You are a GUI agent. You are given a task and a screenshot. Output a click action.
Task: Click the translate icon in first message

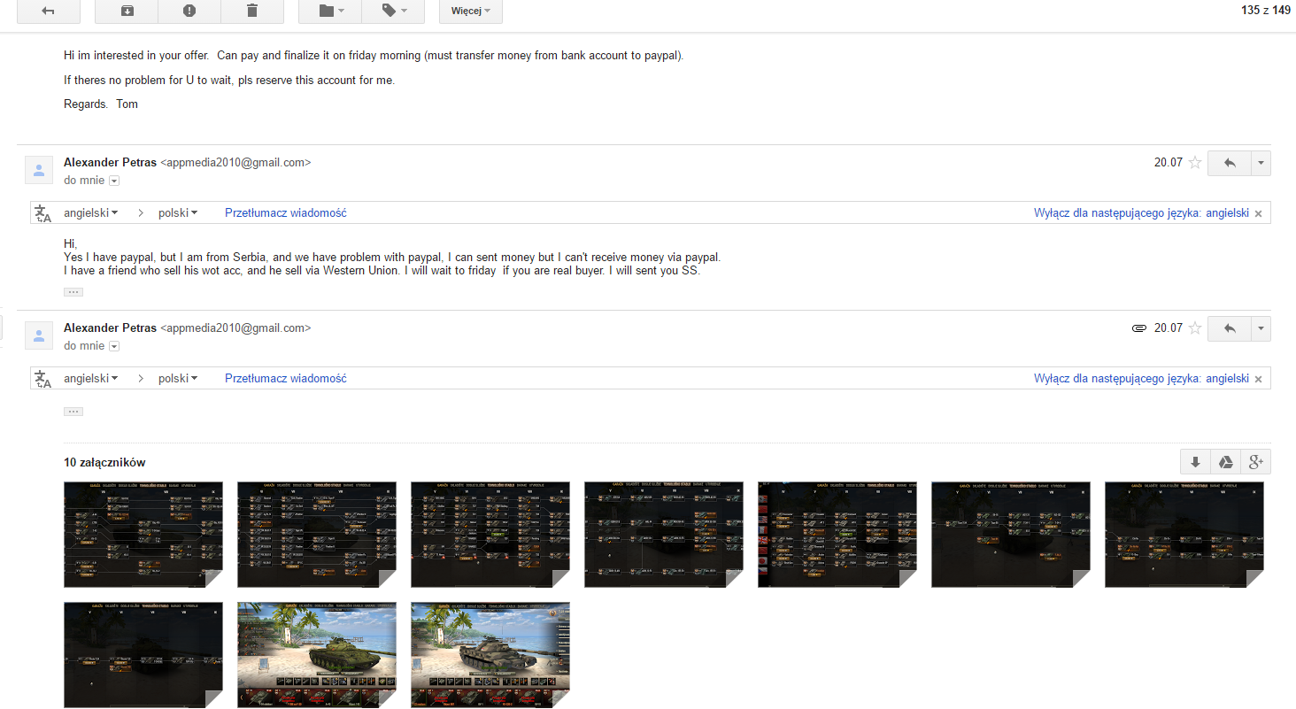click(42, 213)
